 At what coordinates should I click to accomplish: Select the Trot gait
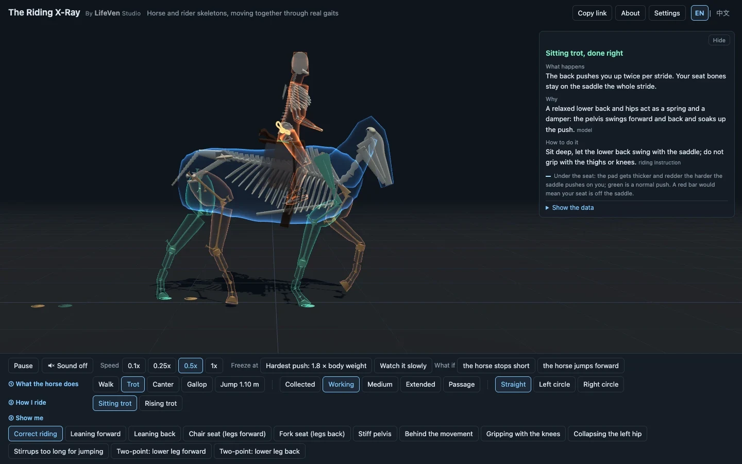(x=133, y=384)
